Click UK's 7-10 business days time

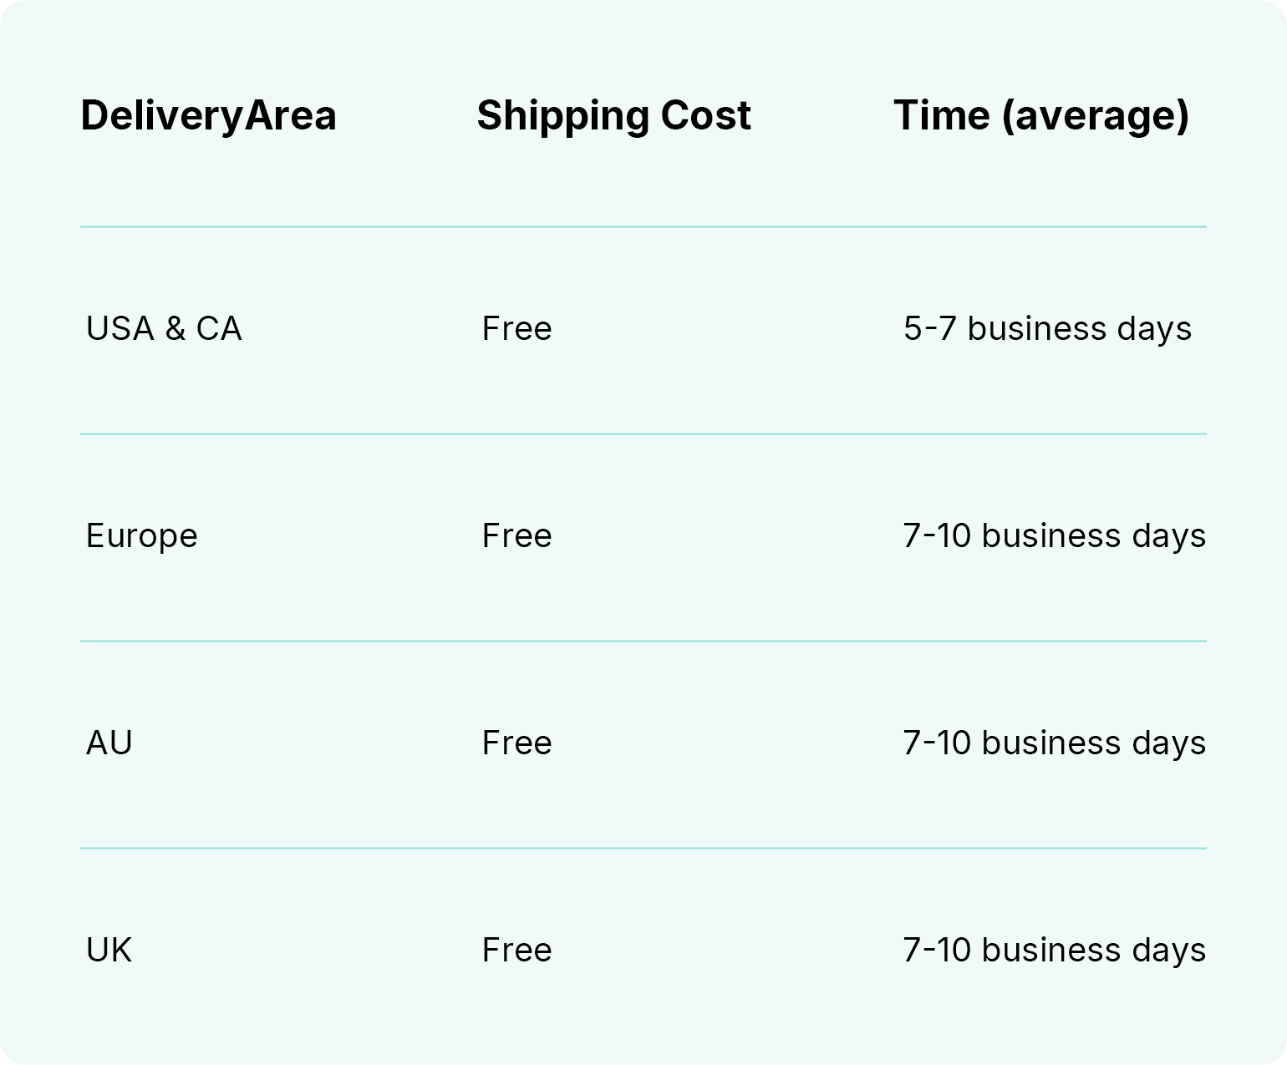point(1054,950)
